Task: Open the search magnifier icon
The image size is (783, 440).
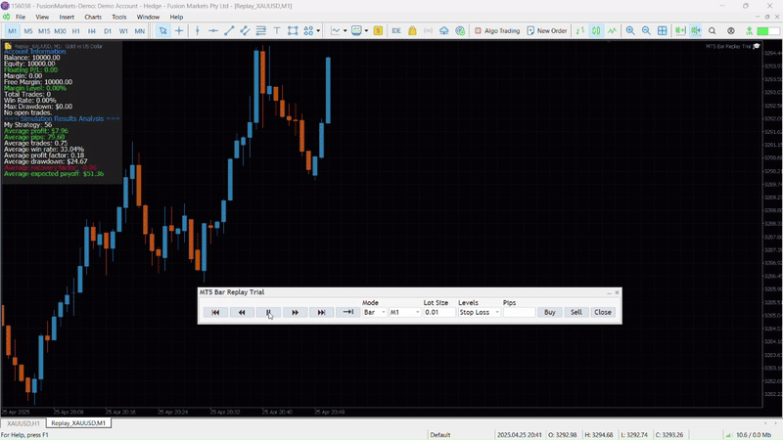Action: tap(713, 31)
